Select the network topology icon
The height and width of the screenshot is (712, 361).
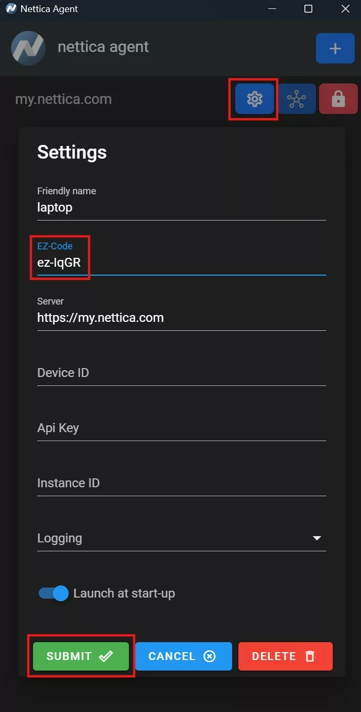(x=297, y=98)
